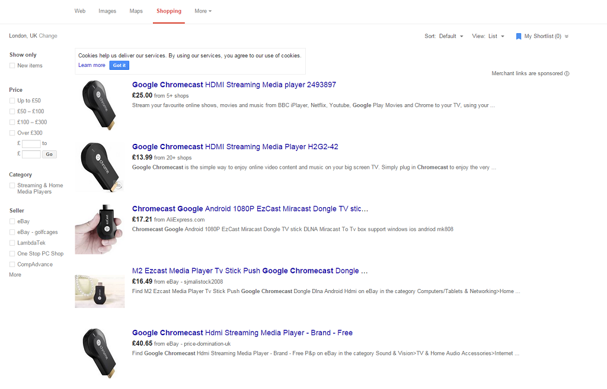The image size is (607, 389).
Task: Open the More search category menu
Action: click(203, 11)
